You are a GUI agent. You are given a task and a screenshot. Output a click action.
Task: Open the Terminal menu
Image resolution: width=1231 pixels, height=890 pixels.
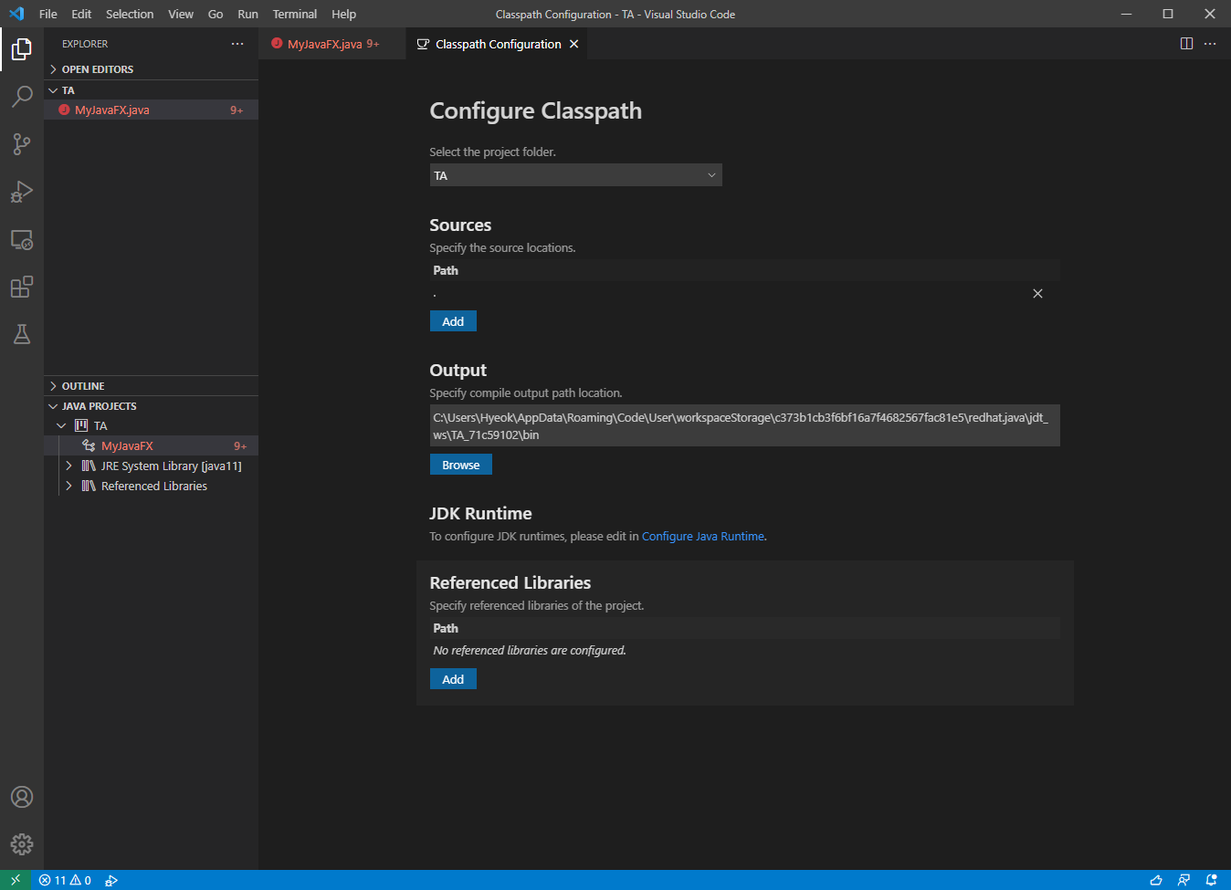295,14
